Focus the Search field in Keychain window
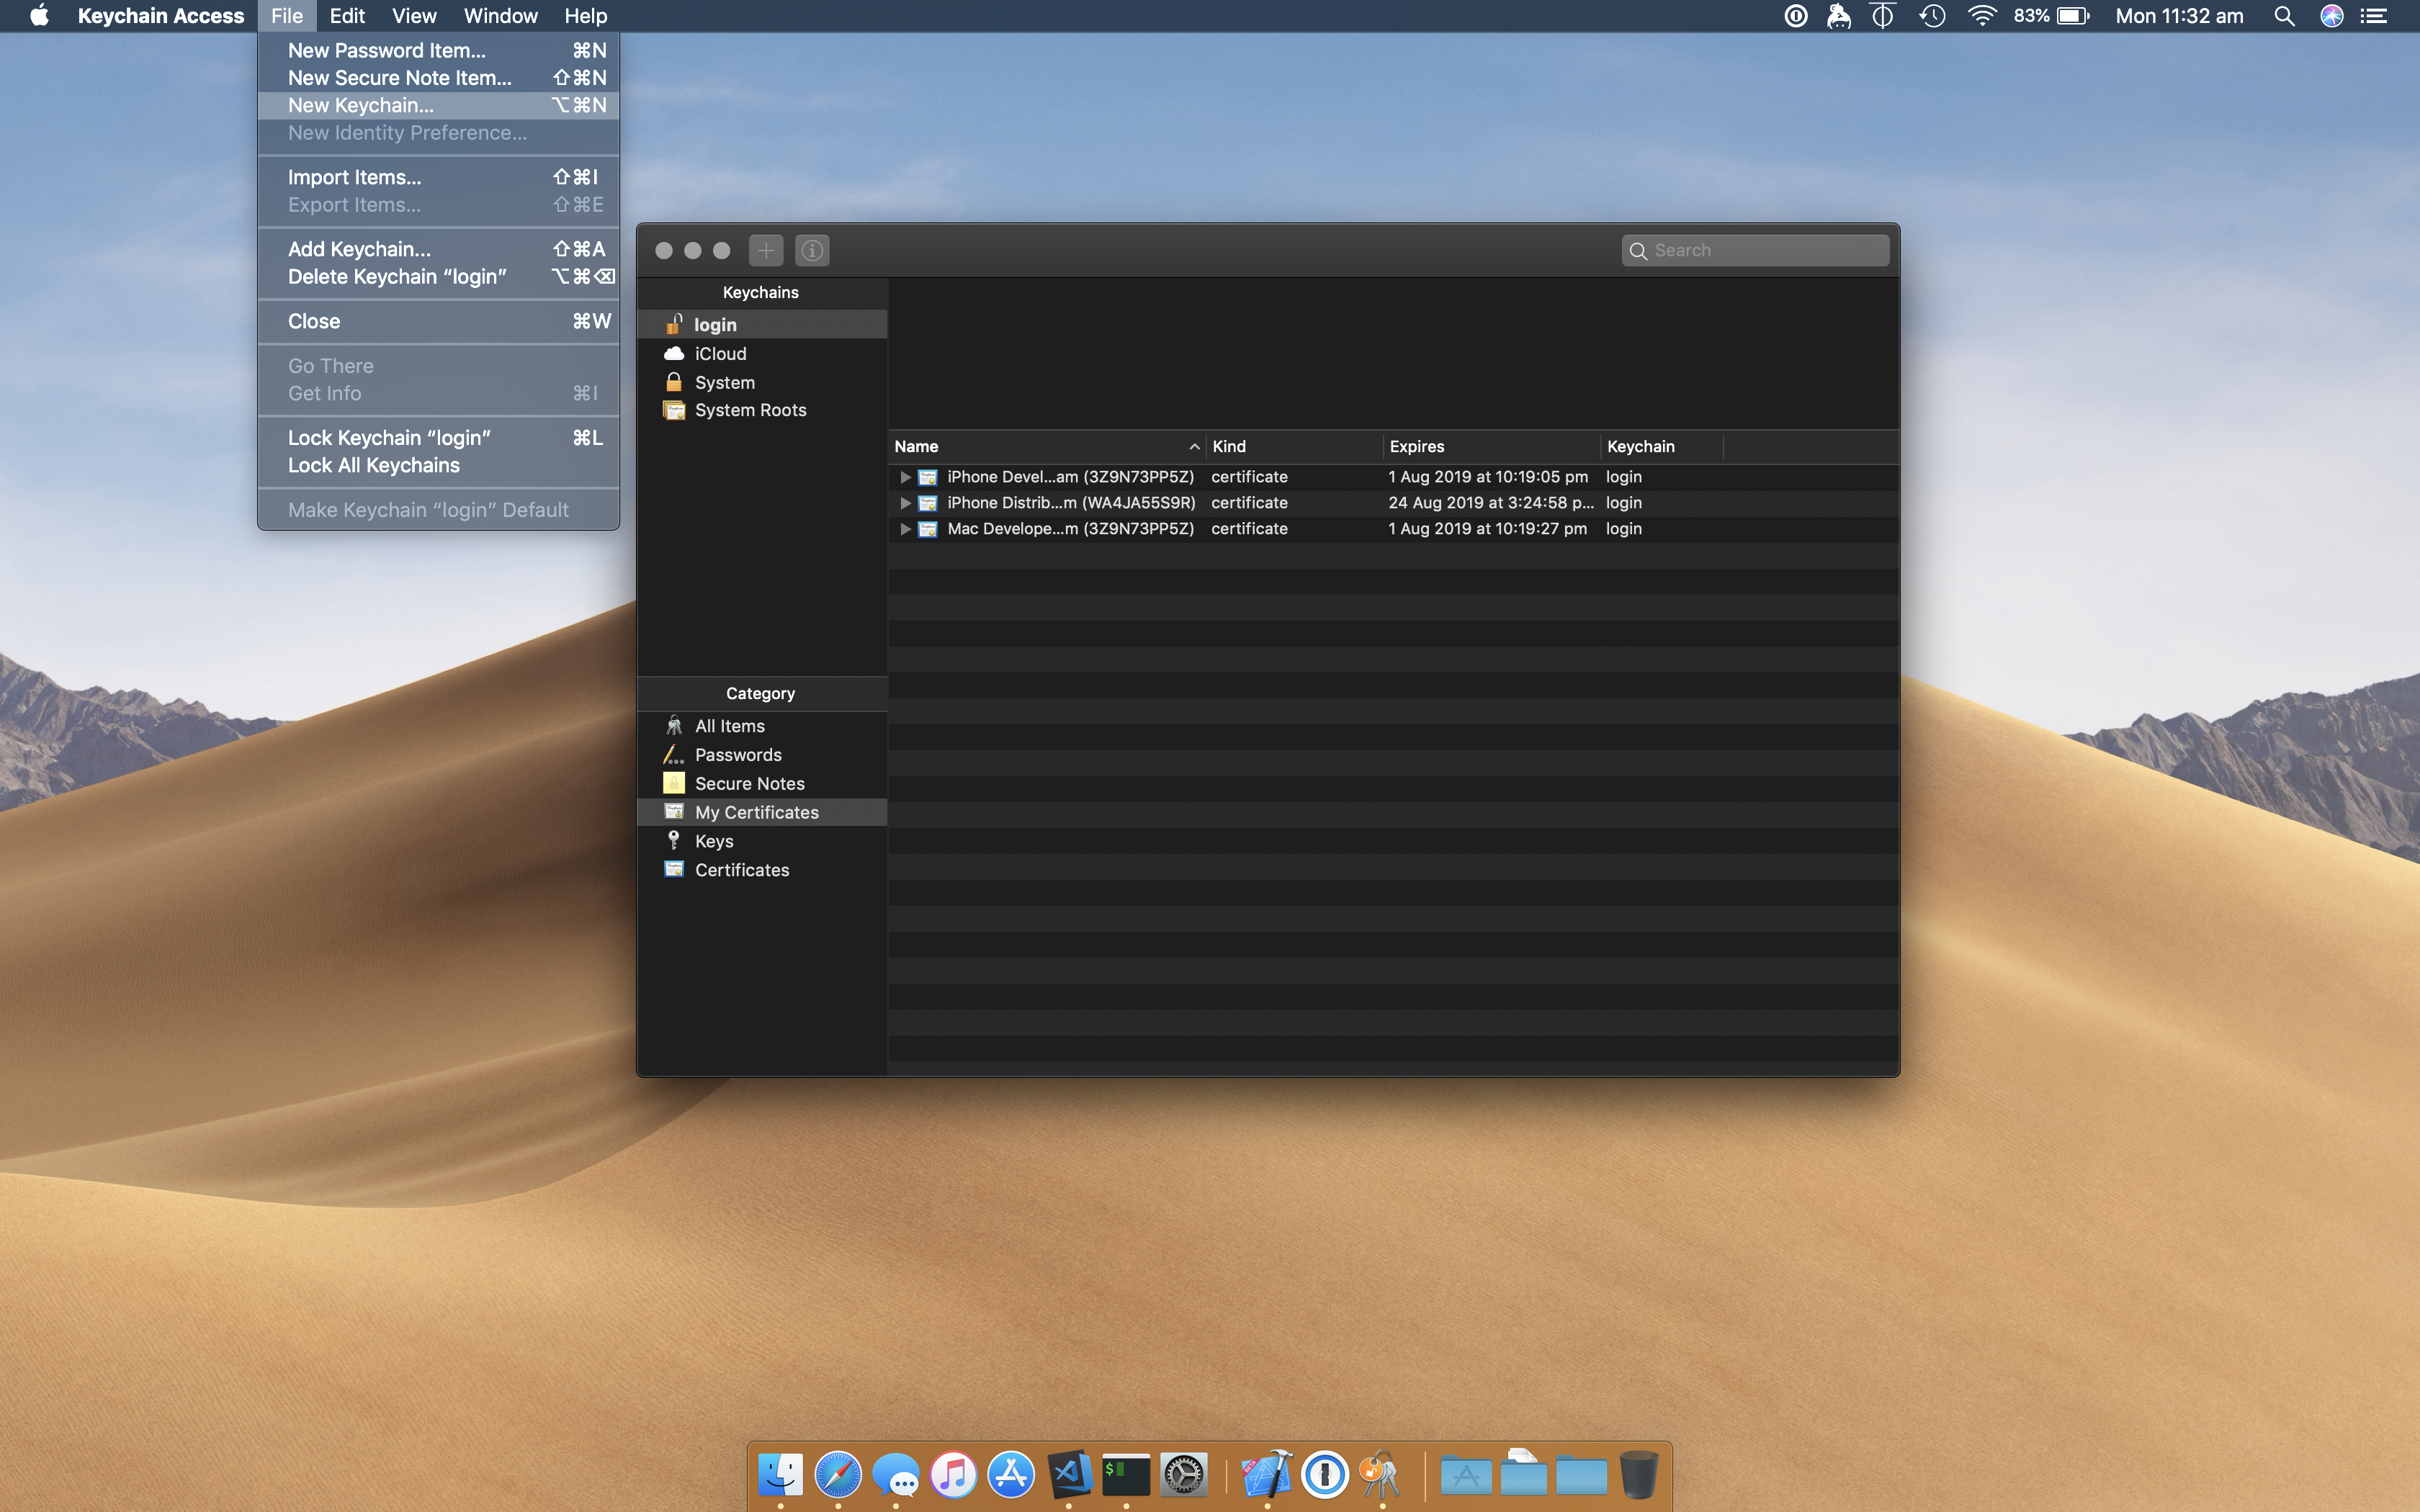 click(x=1755, y=250)
